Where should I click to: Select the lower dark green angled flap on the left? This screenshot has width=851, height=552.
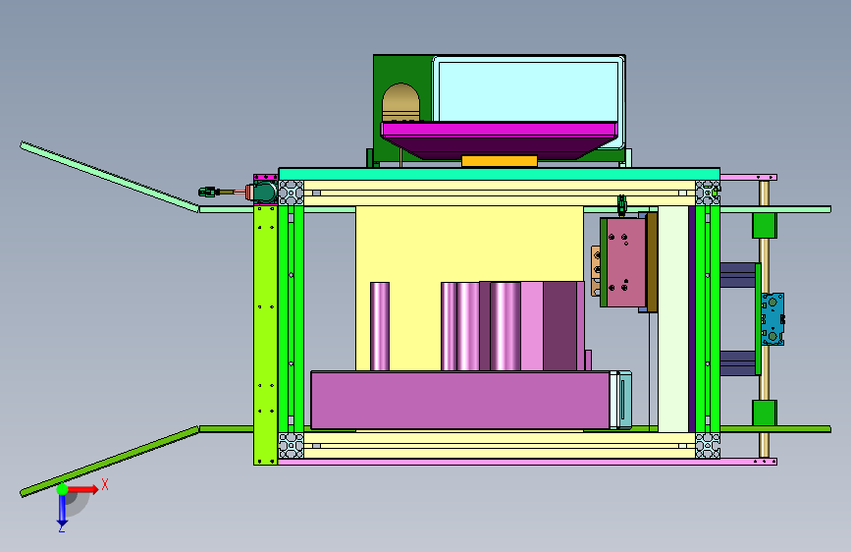(x=109, y=461)
